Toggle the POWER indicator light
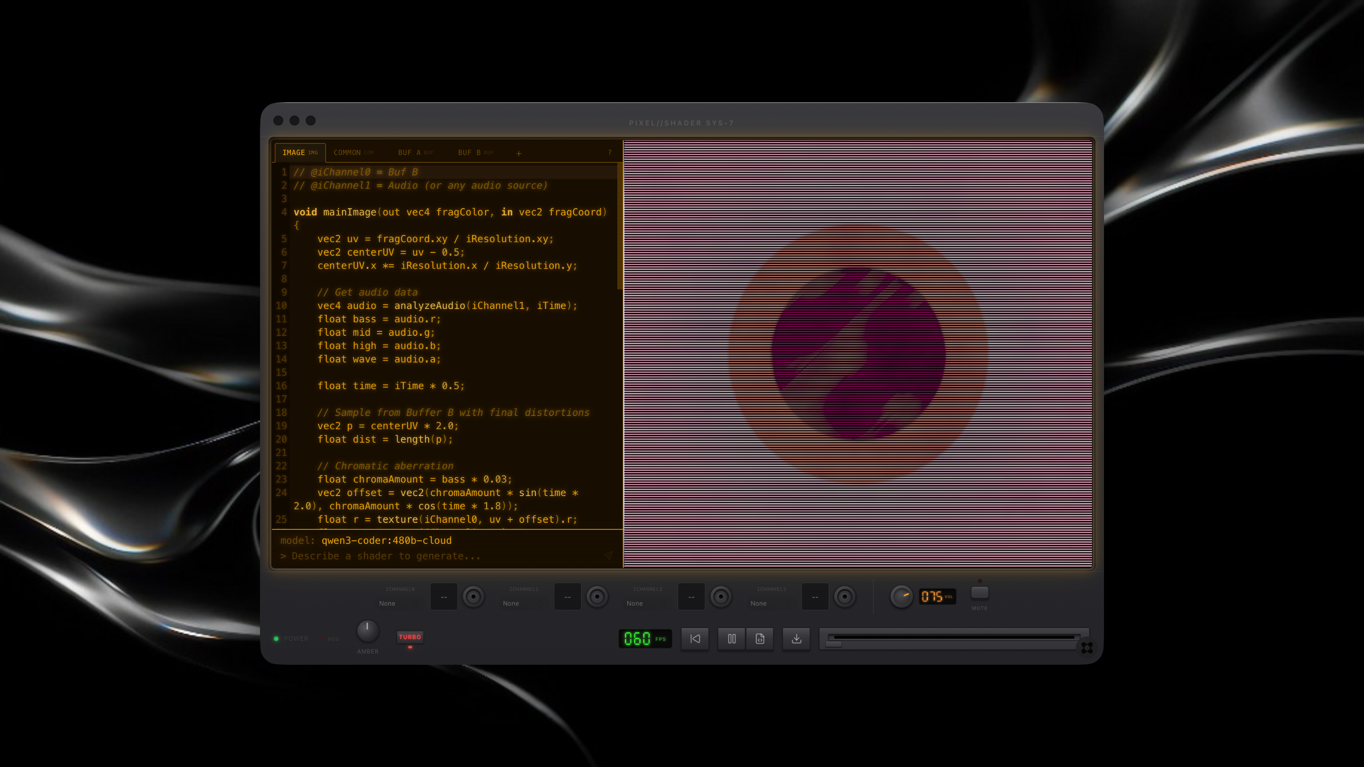The image size is (1364, 767). click(x=276, y=638)
